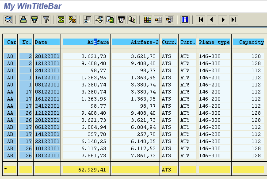The image size is (267, 179).
Task: Select the Airfare-2 column header
Action: [135, 42]
